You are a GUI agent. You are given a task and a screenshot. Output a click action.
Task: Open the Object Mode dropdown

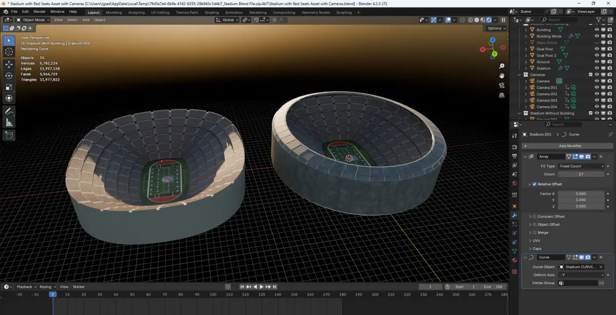coord(33,20)
